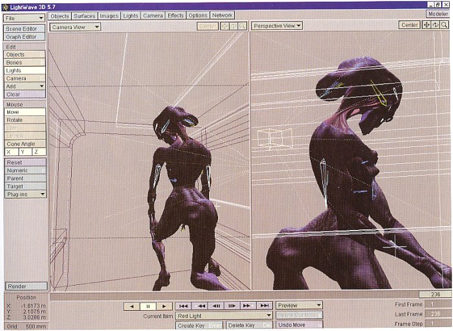Toggle the X axis button
This screenshot has height=331, width=453.
[x=11, y=152]
